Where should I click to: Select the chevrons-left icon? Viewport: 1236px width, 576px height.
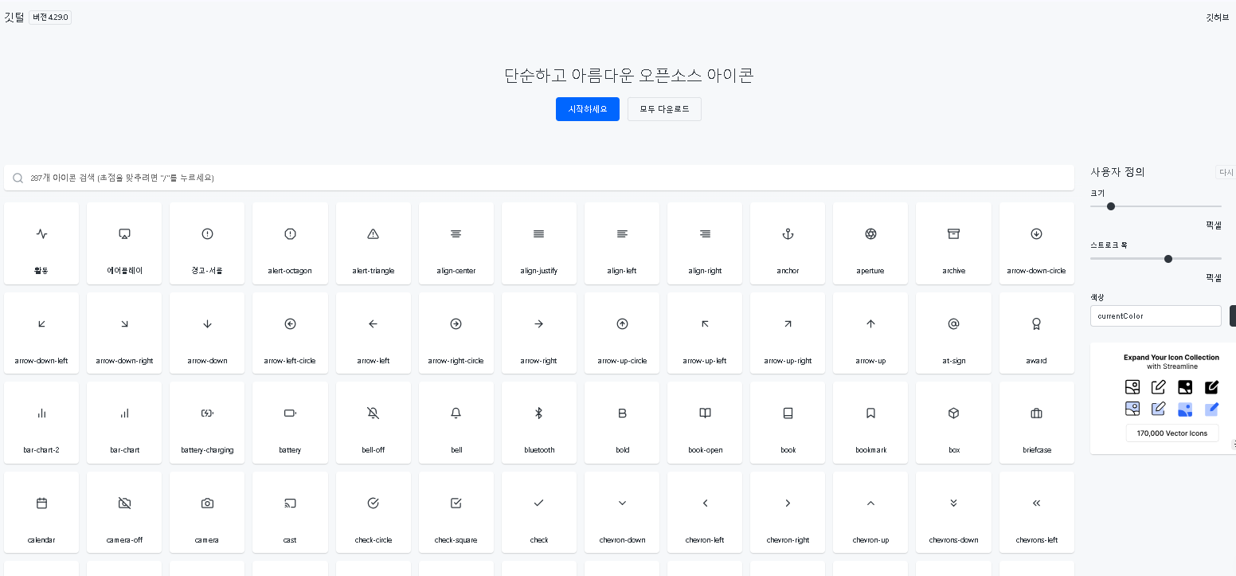point(1036,512)
